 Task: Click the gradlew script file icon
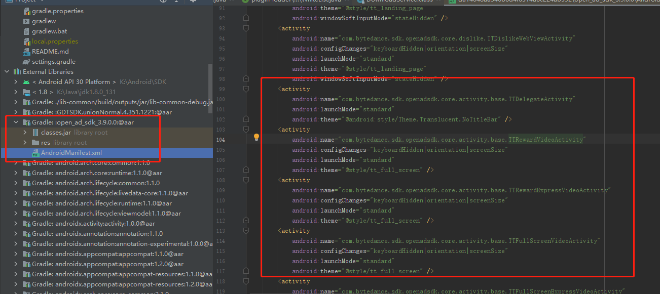tap(26, 21)
